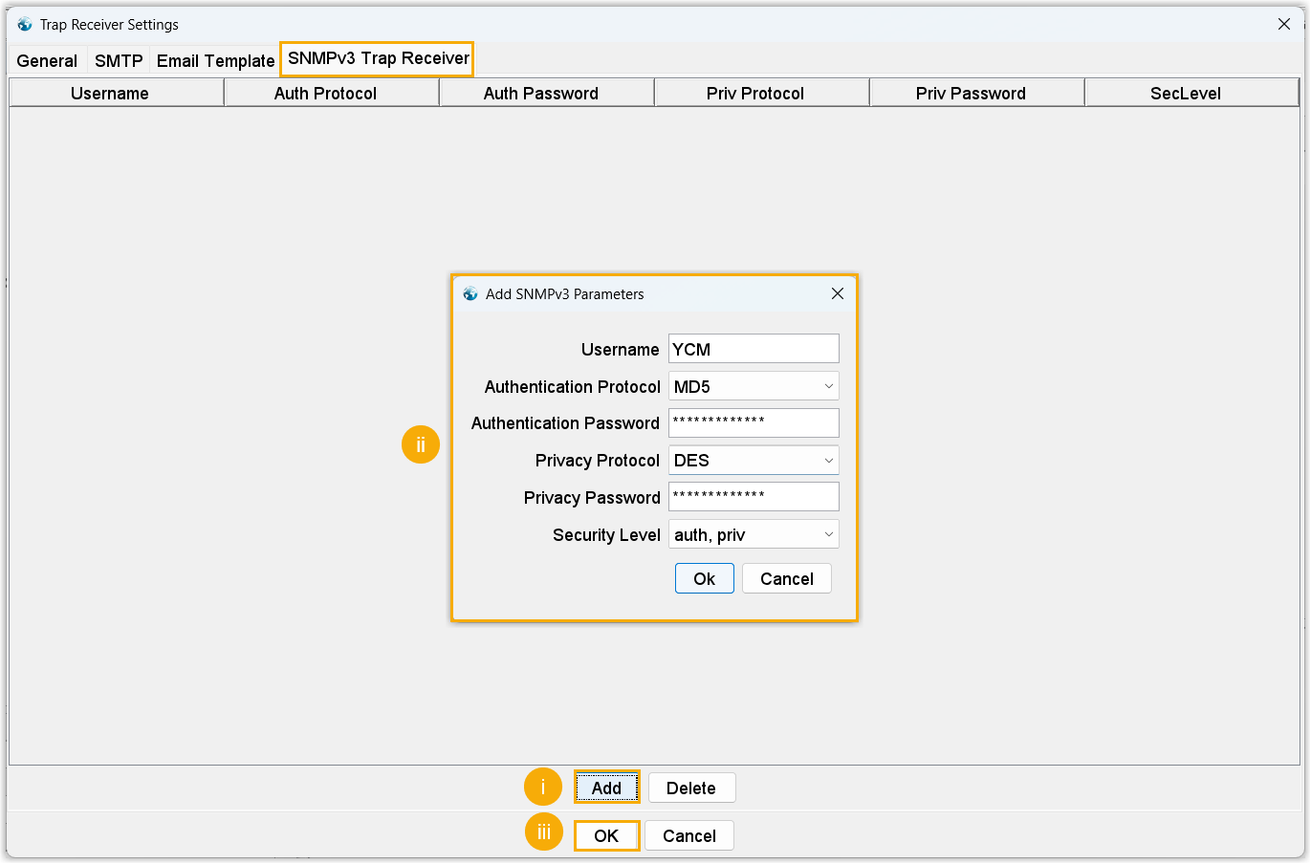Switch to the General tab
The height and width of the screenshot is (864, 1311).
(x=47, y=61)
